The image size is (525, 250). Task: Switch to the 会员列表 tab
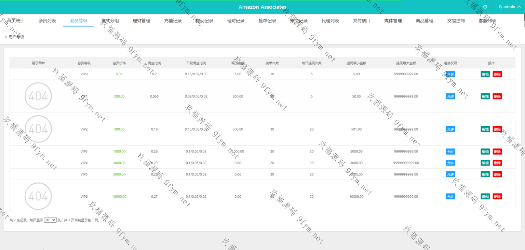coord(47,21)
